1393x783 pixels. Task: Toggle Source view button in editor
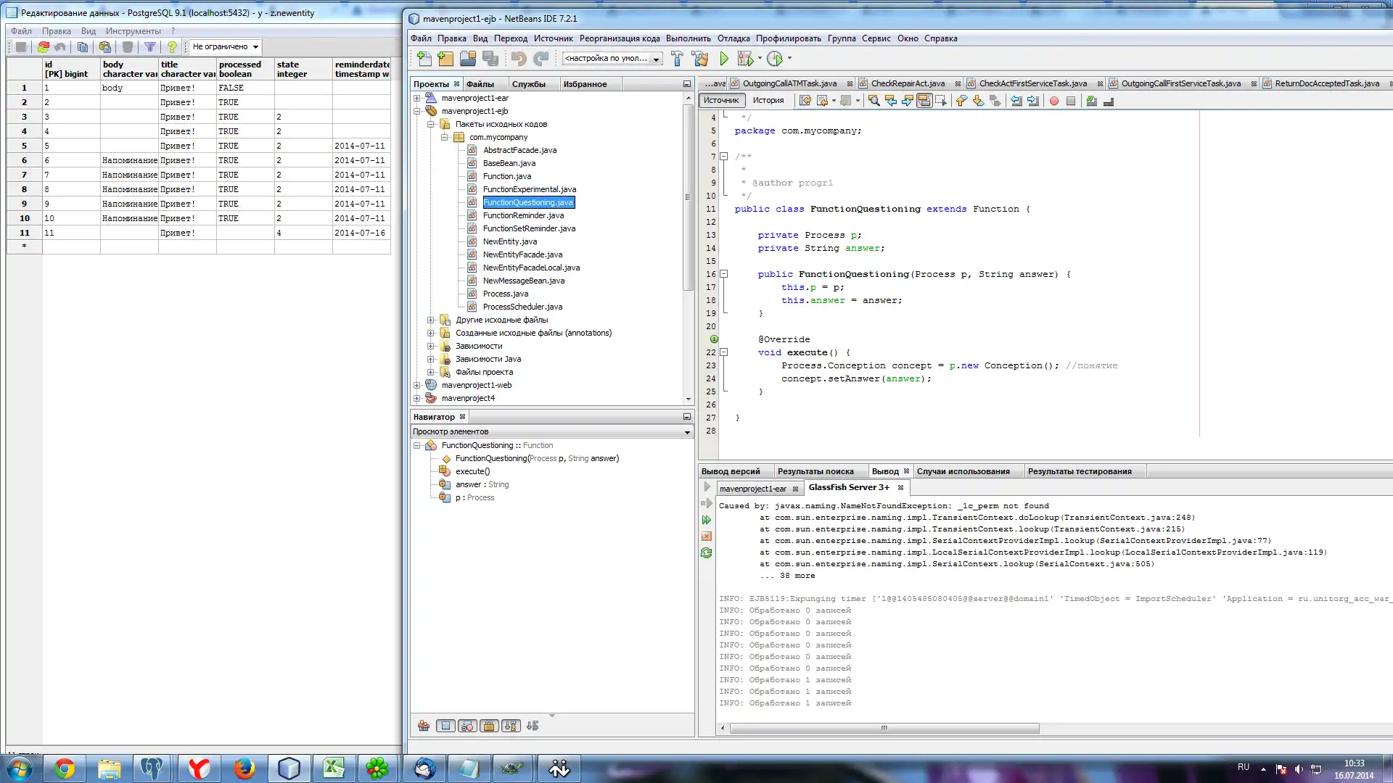[720, 101]
